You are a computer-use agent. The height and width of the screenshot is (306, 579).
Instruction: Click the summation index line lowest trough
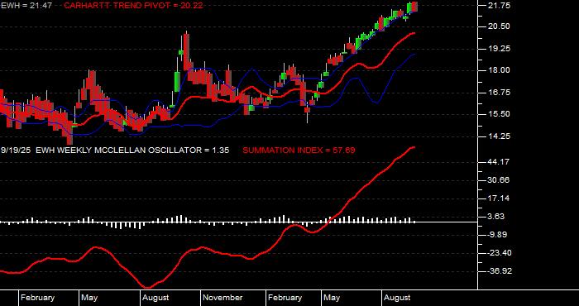(x=148, y=287)
